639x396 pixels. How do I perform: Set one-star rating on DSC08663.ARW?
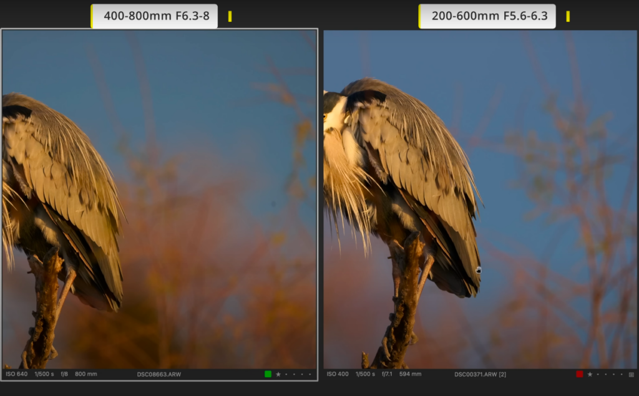pyautogui.click(x=278, y=374)
